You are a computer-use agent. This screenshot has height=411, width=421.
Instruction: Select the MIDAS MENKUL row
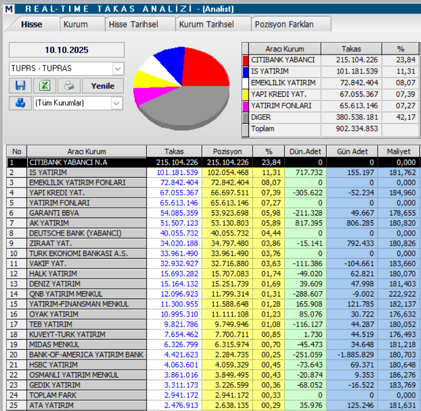point(213,345)
